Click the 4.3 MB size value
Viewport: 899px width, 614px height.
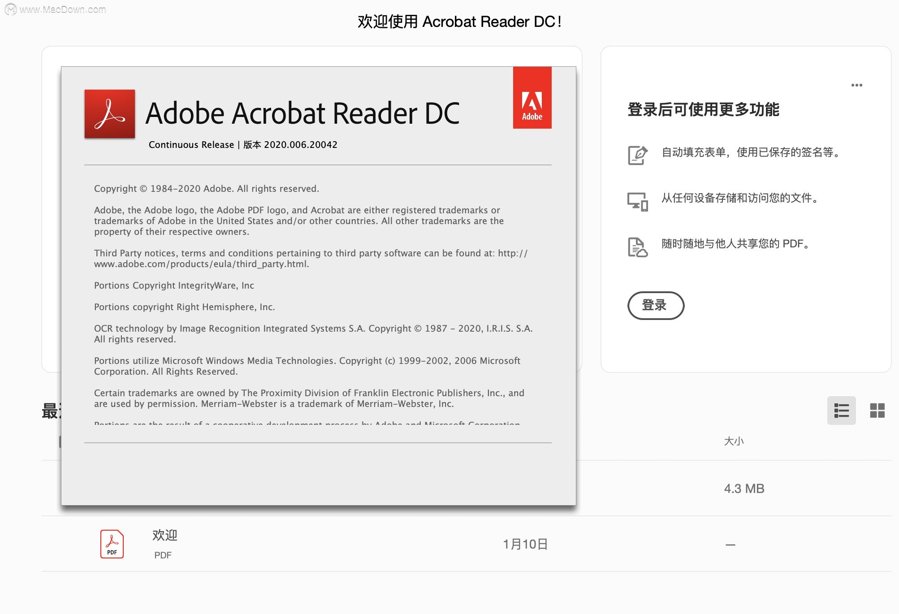(744, 489)
